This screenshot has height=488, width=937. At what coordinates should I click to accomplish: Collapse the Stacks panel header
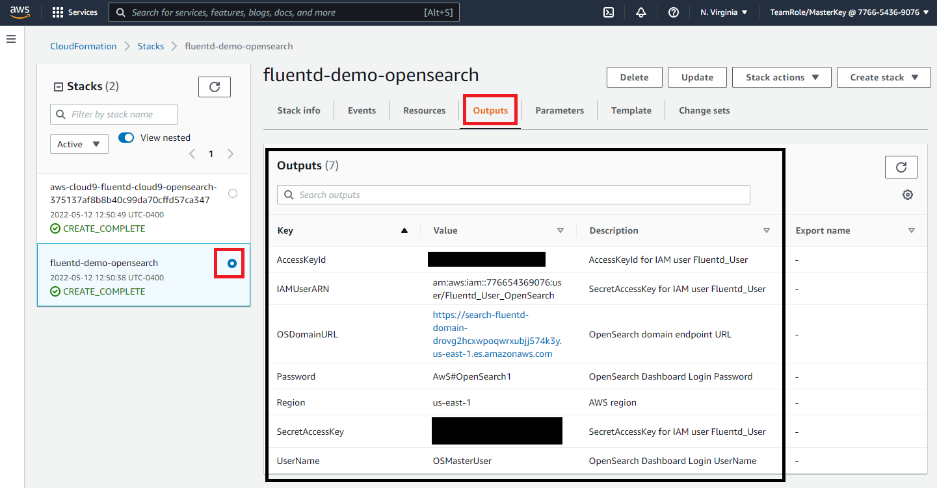pyautogui.click(x=58, y=86)
